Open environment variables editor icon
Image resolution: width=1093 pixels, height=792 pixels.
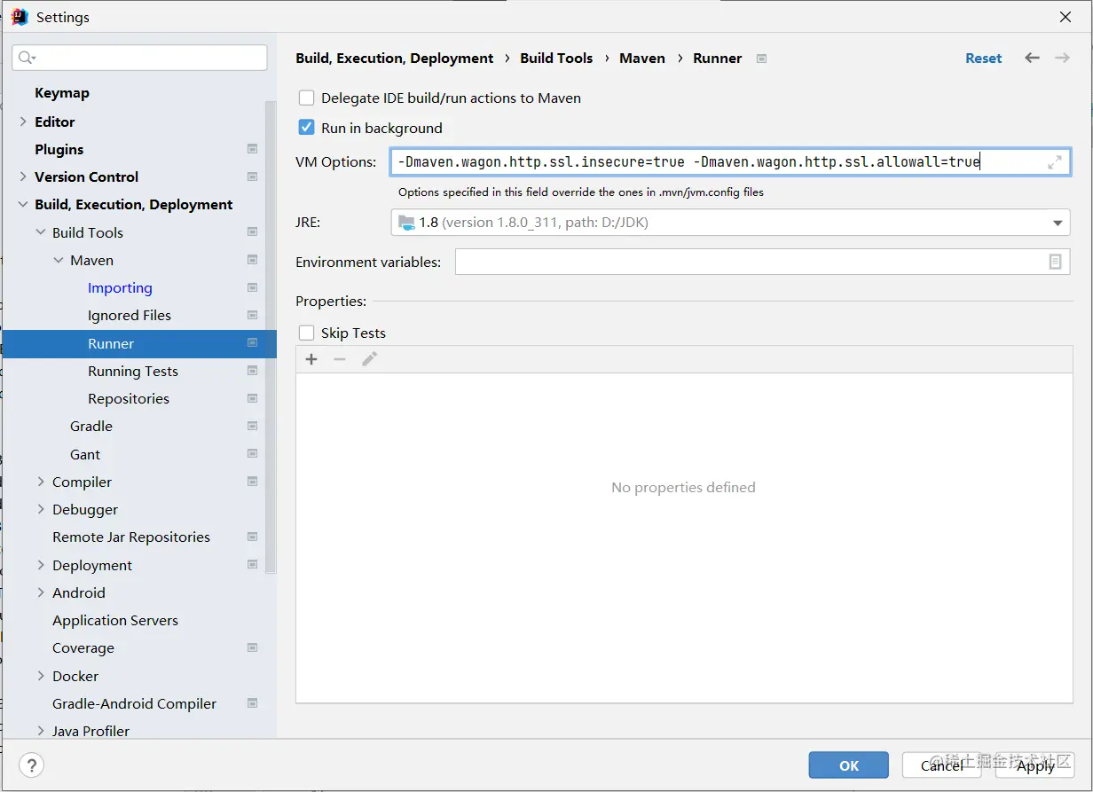tap(1055, 262)
